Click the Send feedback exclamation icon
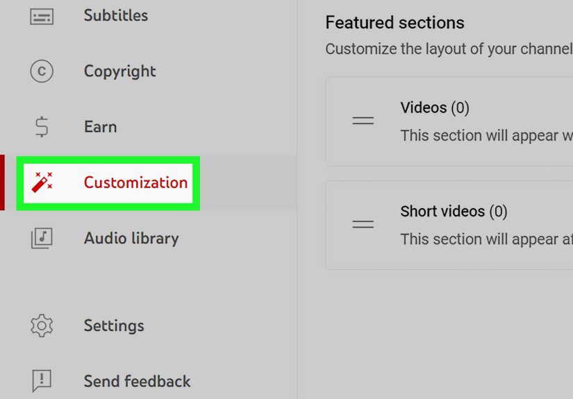573x399 pixels. (42, 381)
